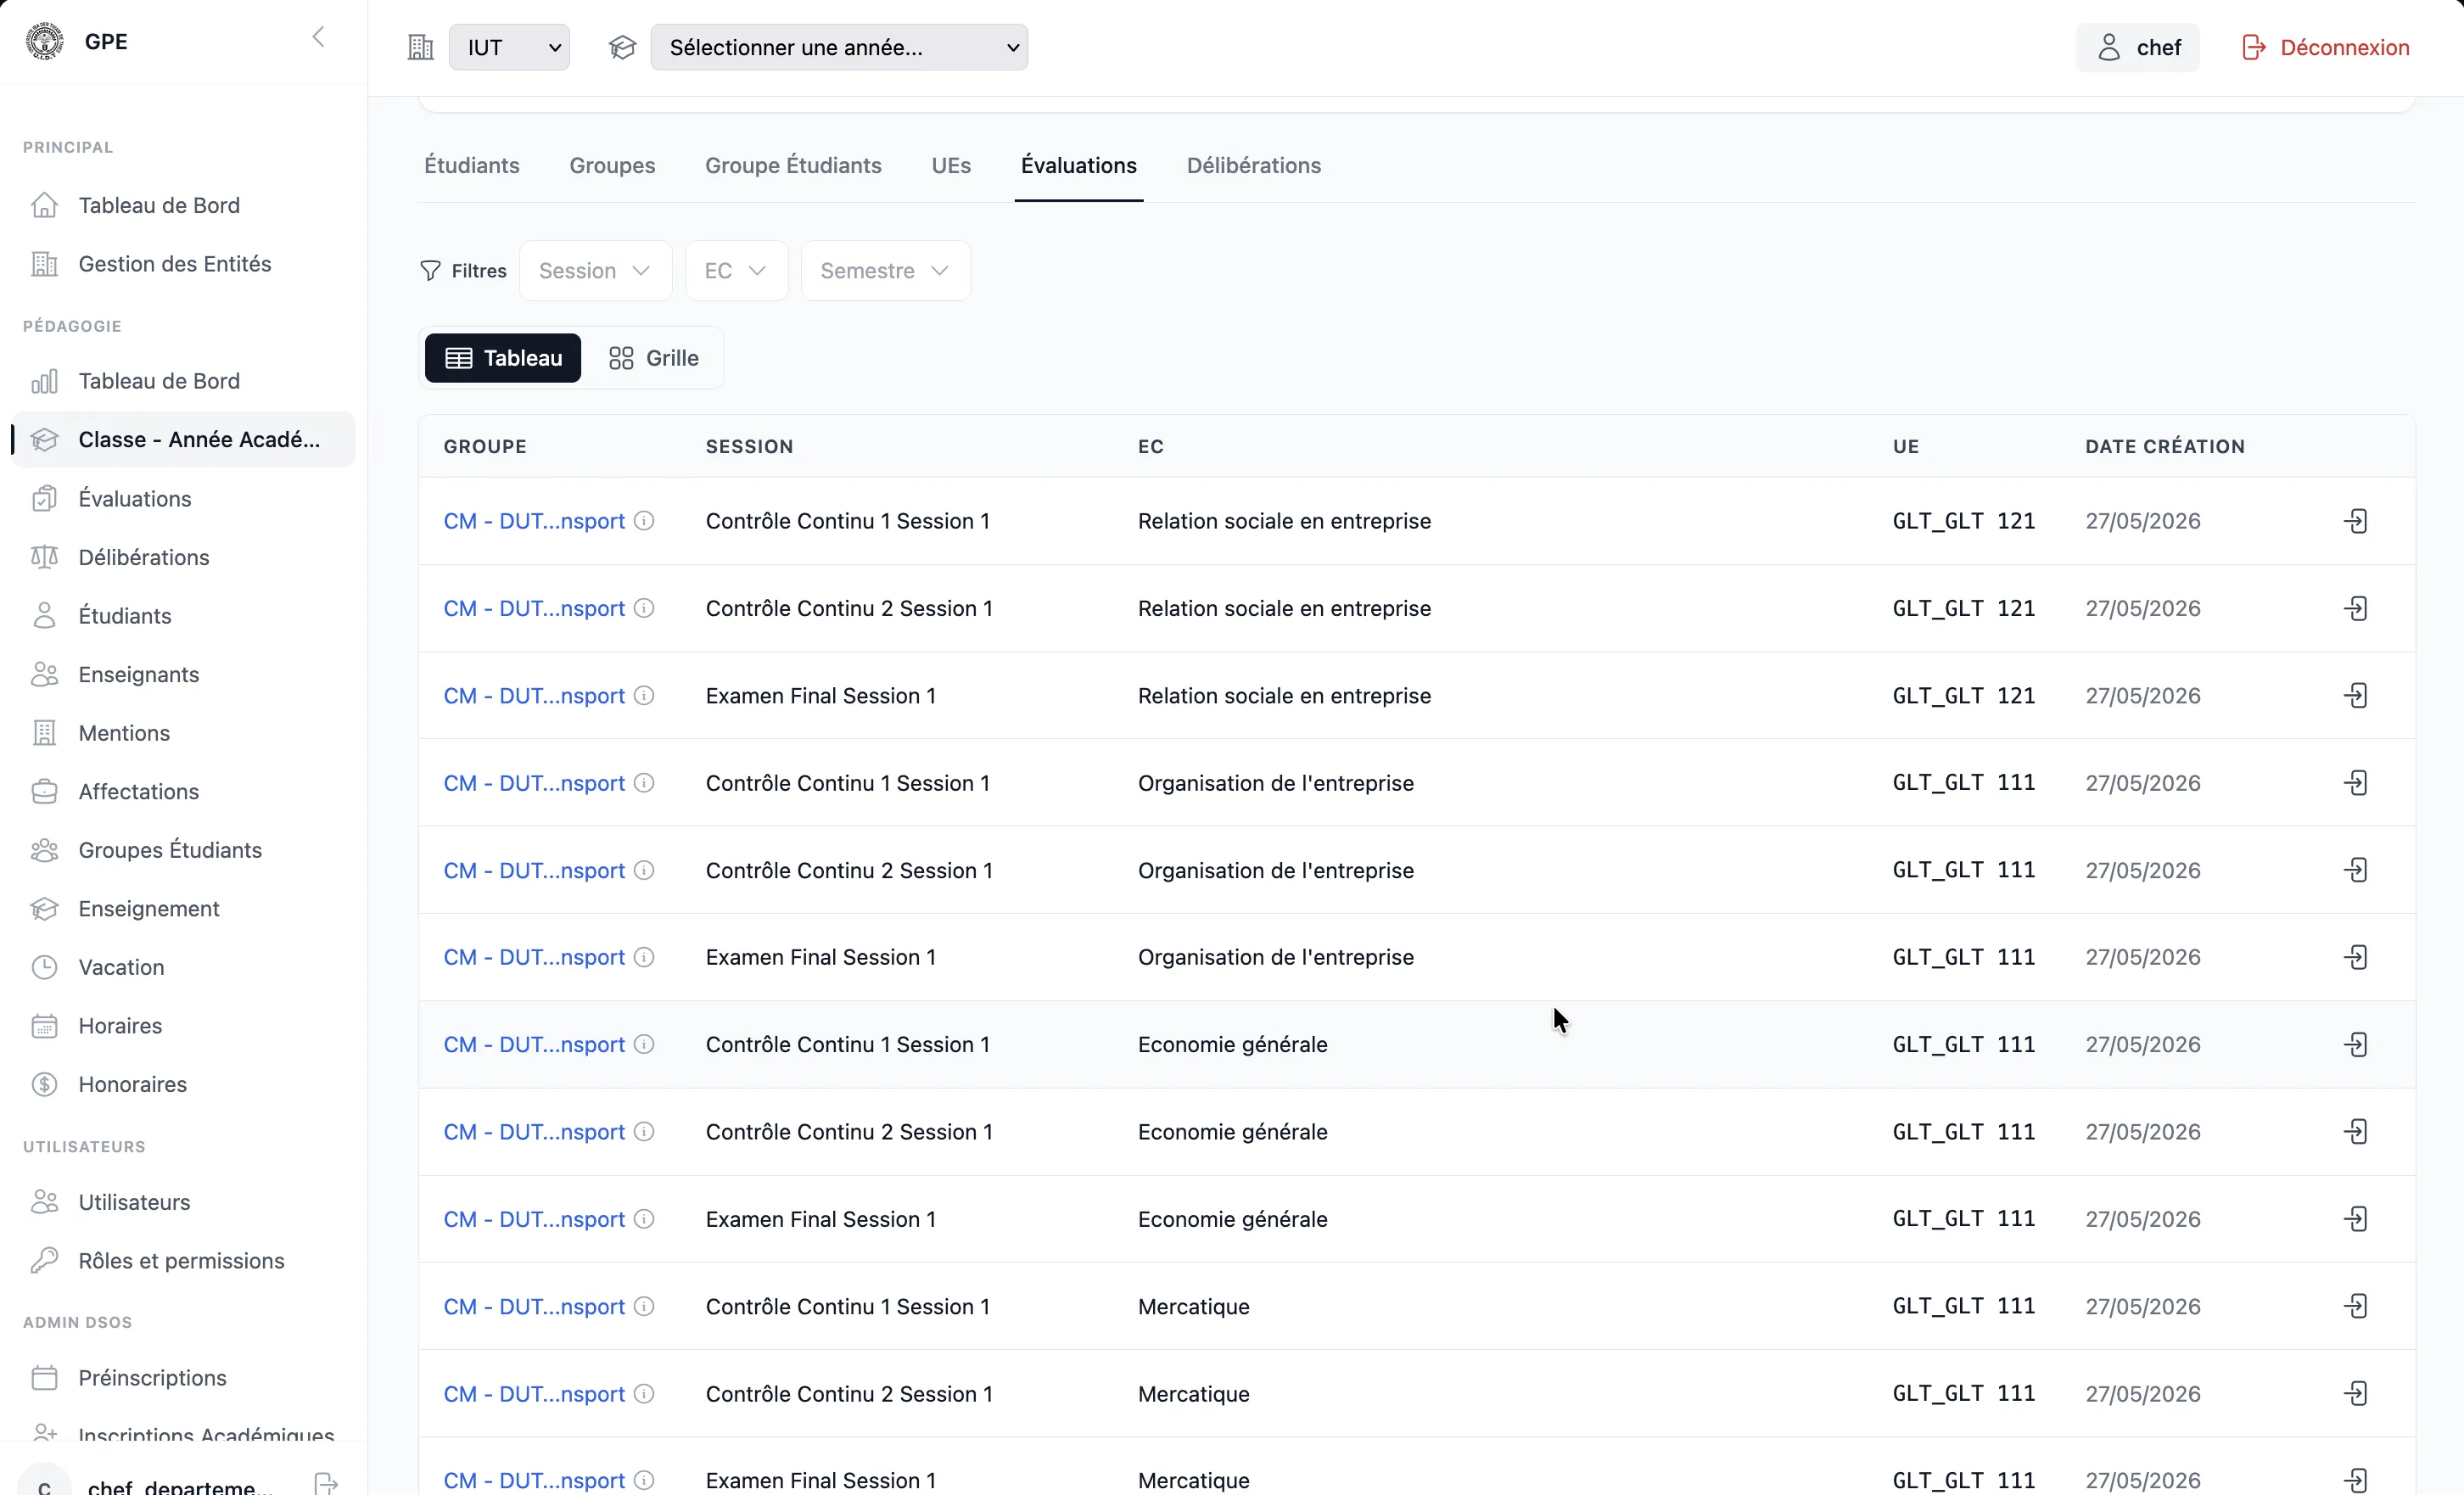
Task: Open the chef user profile button
Action: [2138, 47]
